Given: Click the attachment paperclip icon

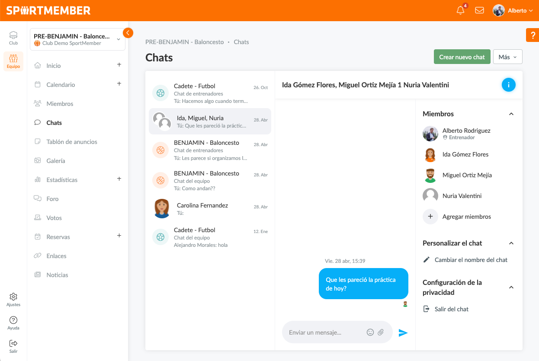Looking at the screenshot, I should click(381, 332).
